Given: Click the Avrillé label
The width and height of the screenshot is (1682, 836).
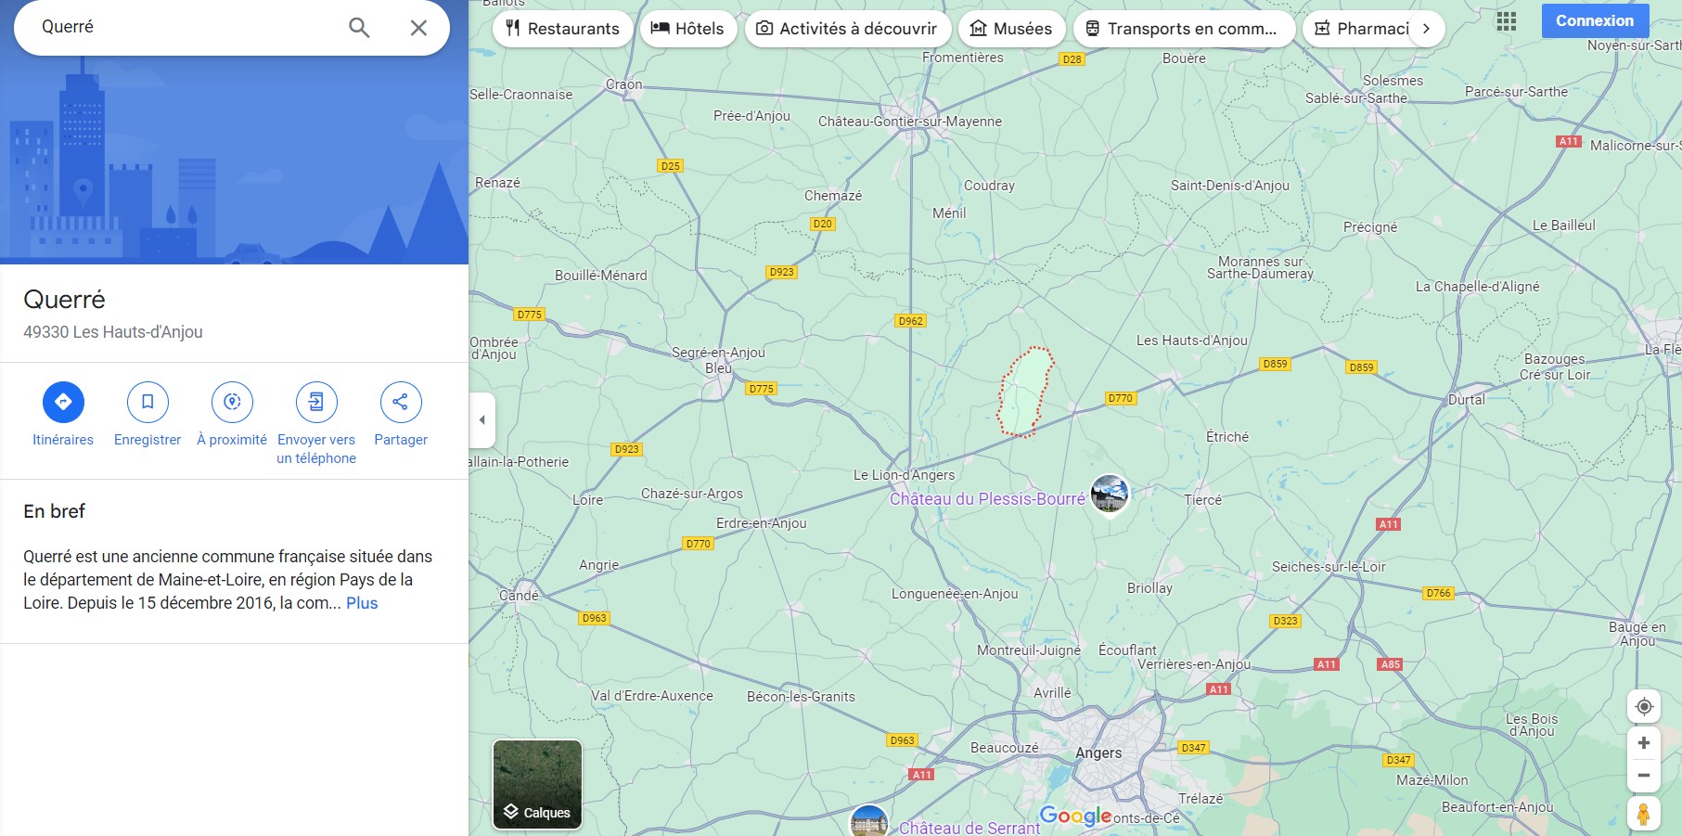Looking at the screenshot, I should coord(1052,693).
